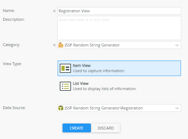The width and height of the screenshot is (188, 139).
Task: Click the Registration View name field
Action: click(119, 11)
